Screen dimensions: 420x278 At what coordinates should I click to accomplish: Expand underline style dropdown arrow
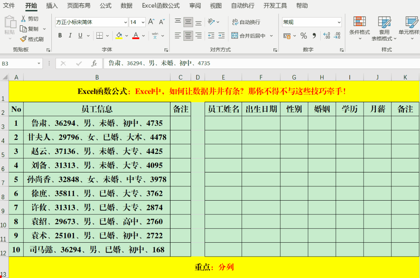(88, 36)
